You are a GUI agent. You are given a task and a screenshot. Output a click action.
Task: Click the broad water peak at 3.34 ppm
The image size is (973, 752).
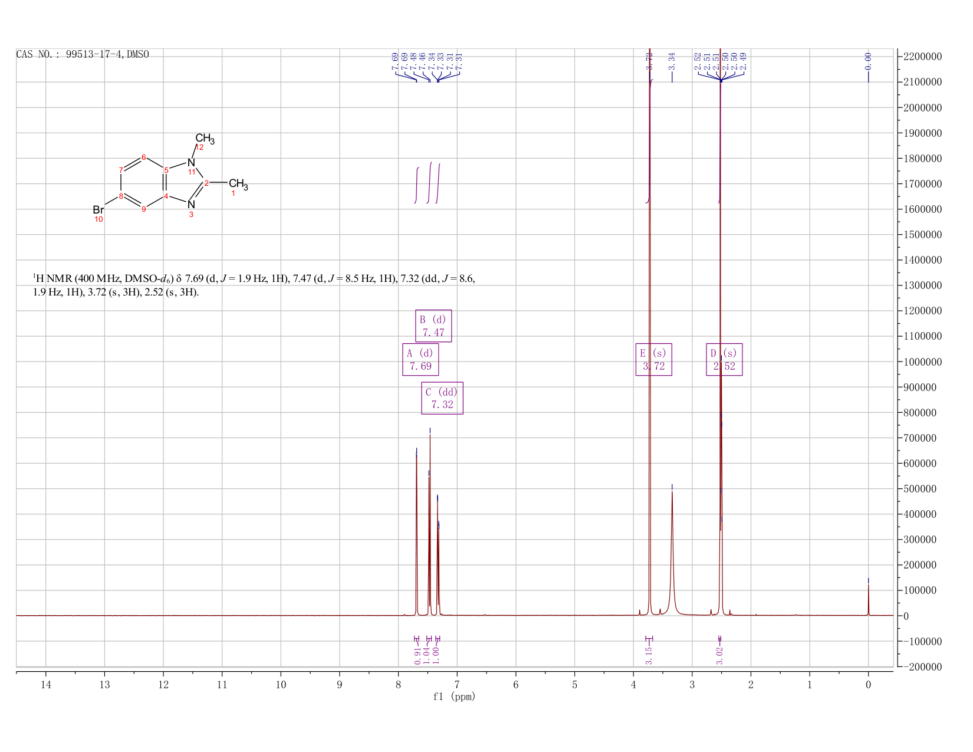[672, 554]
